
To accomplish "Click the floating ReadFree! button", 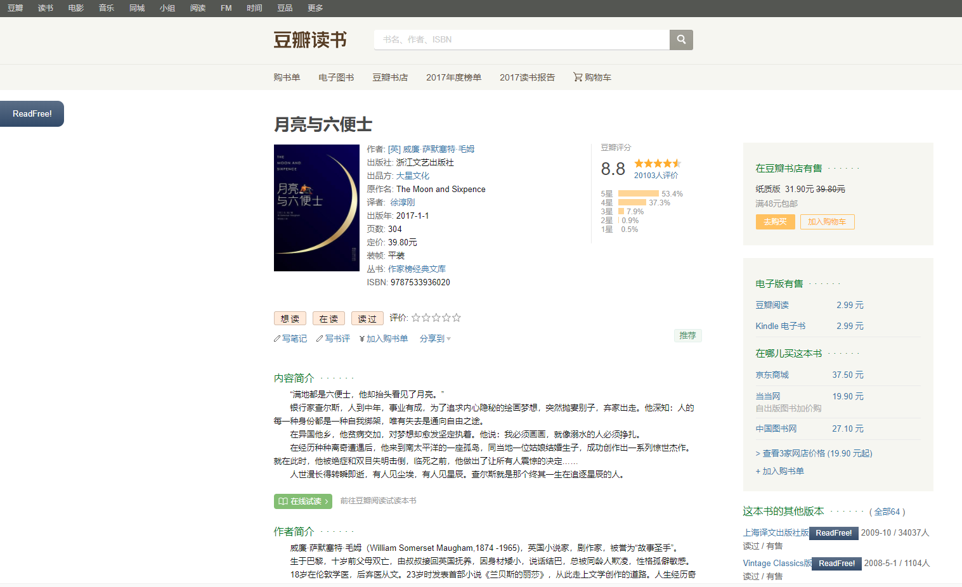I will pyautogui.click(x=32, y=113).
